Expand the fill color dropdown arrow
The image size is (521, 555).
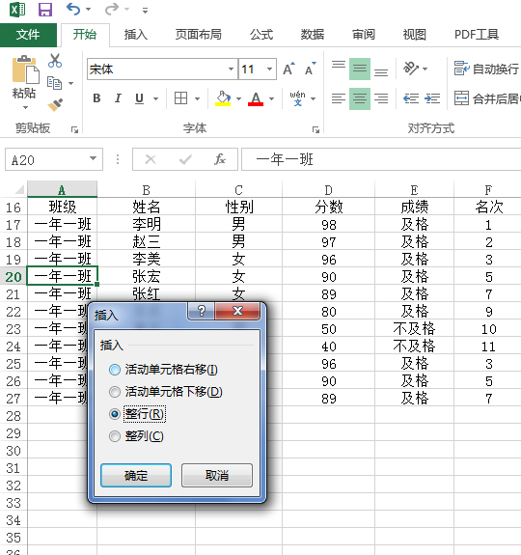(238, 98)
